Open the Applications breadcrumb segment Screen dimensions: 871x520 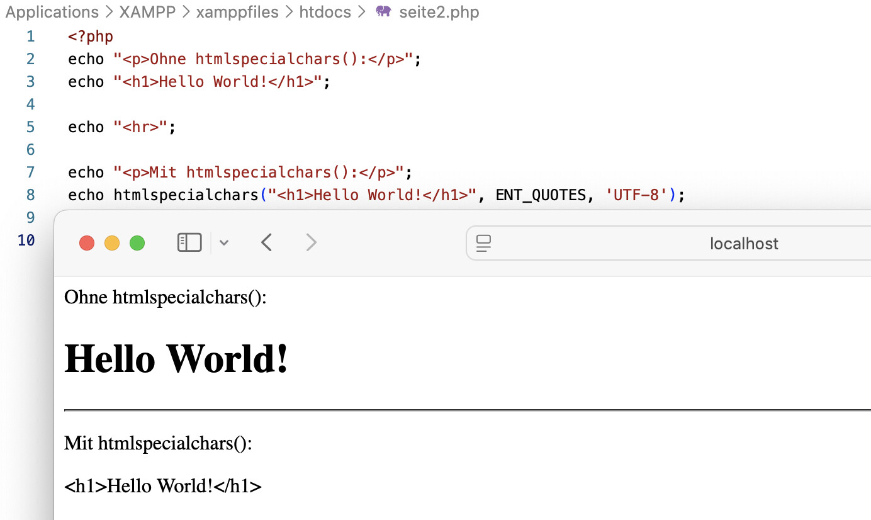(52, 12)
